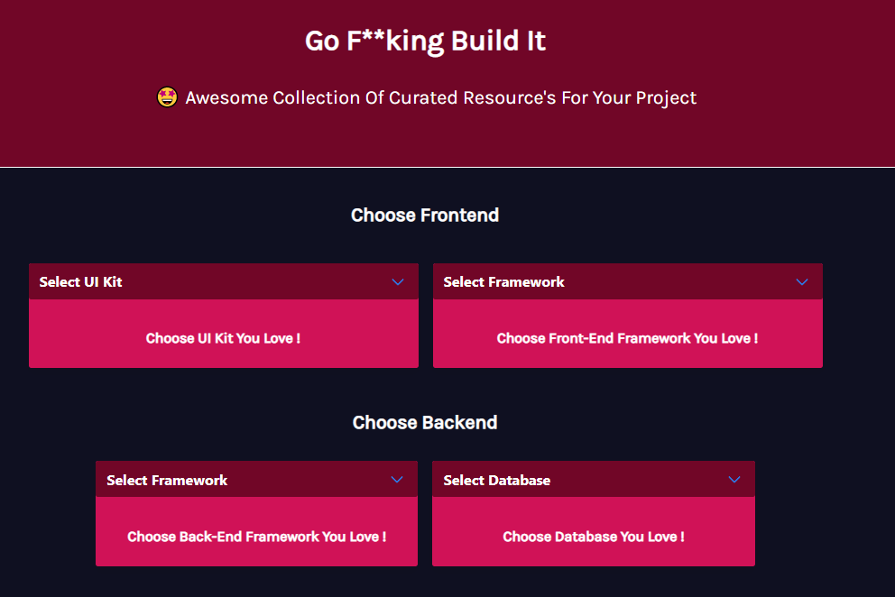895x597 pixels.
Task: Click the frontend Select Framework header bar
Action: (x=586, y=281)
